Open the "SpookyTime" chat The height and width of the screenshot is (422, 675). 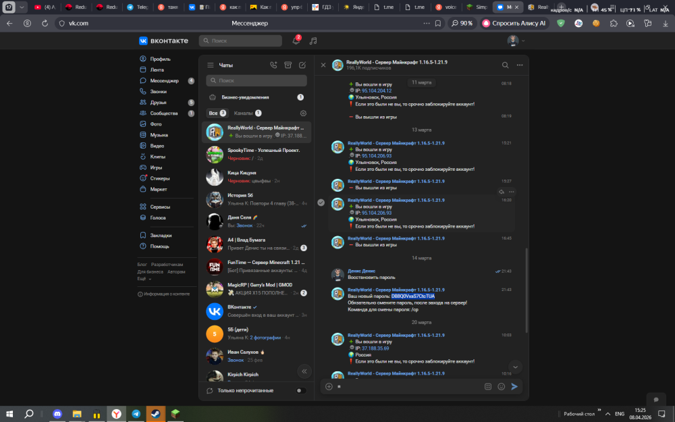point(256,154)
